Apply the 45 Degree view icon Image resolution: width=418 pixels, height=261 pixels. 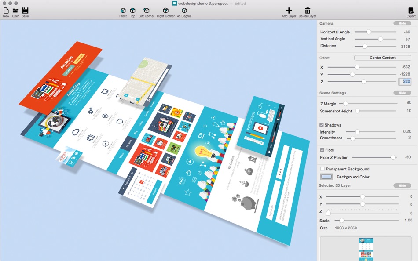tap(184, 11)
